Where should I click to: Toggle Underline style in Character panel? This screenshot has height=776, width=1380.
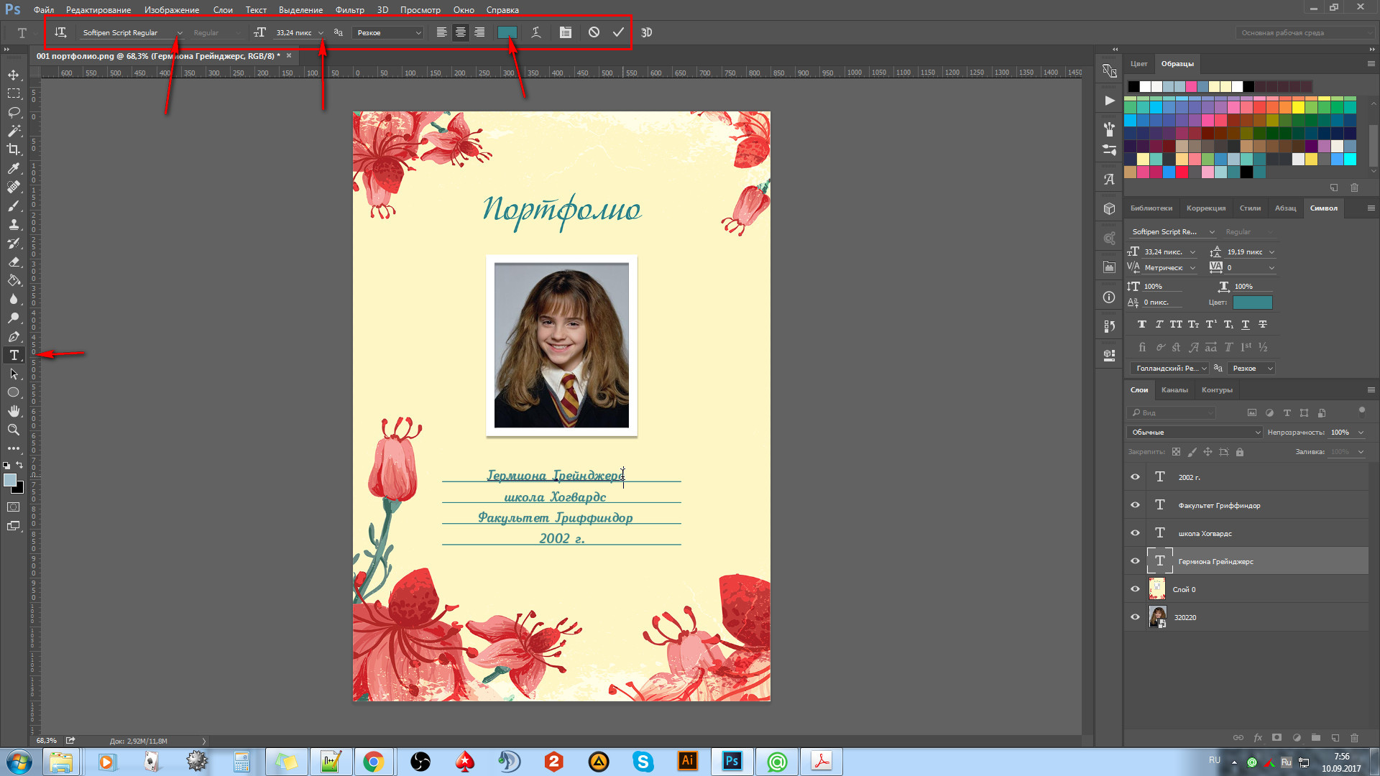pos(1246,325)
